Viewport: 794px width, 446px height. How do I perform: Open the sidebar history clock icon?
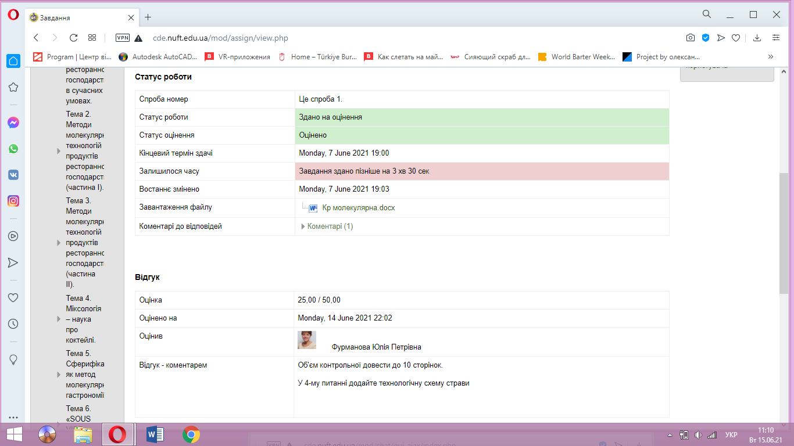pyautogui.click(x=13, y=323)
